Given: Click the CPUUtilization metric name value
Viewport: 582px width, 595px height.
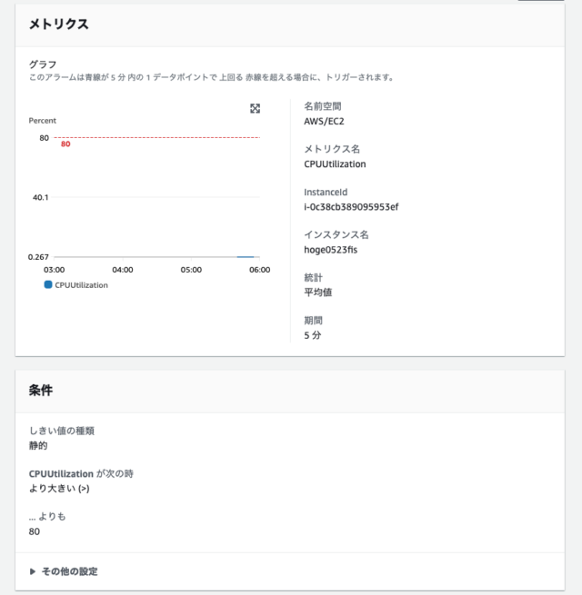Looking at the screenshot, I should [x=335, y=164].
